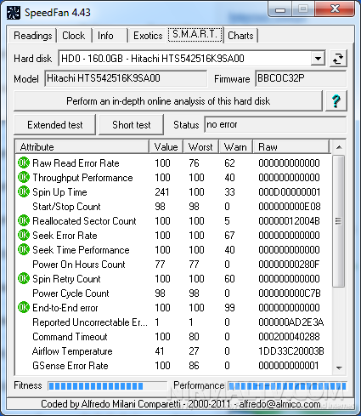
Task: Click raw value 00000012004B
Action: click(x=289, y=221)
